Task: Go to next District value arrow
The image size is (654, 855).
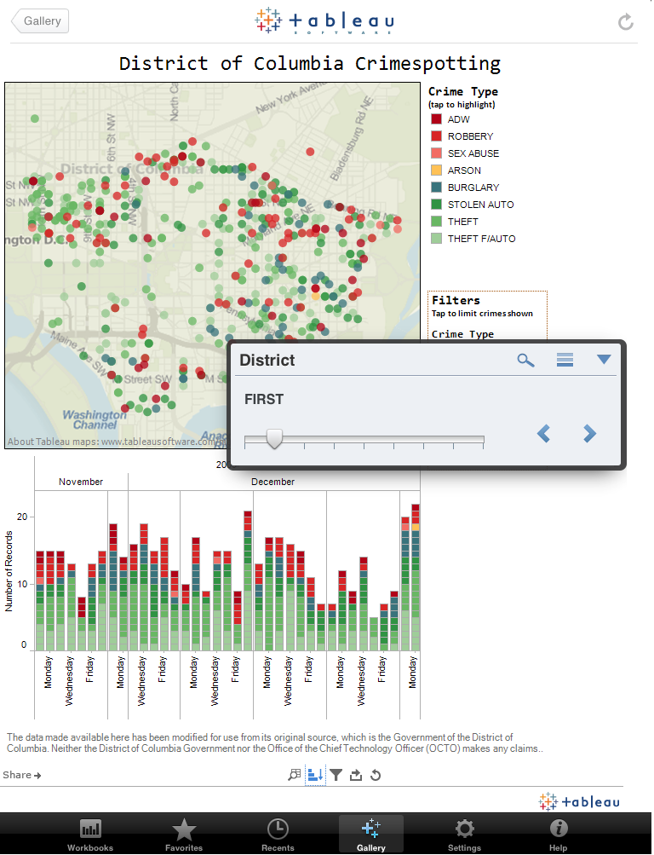Action: tap(589, 434)
